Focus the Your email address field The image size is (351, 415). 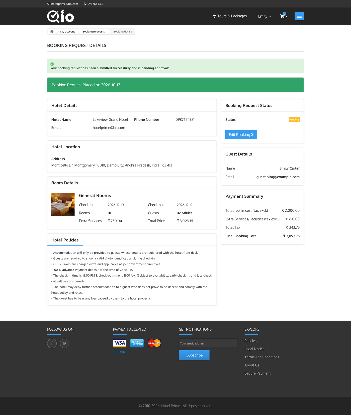[x=208, y=343]
